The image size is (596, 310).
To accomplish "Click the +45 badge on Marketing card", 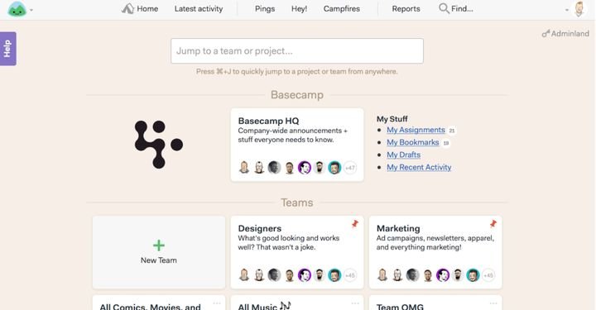I will 488,275.
